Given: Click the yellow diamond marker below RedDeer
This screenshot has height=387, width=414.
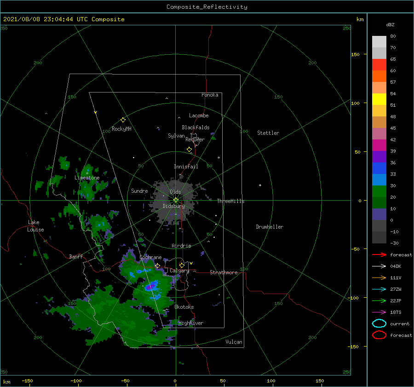Looking at the screenshot, I should pos(189,150).
